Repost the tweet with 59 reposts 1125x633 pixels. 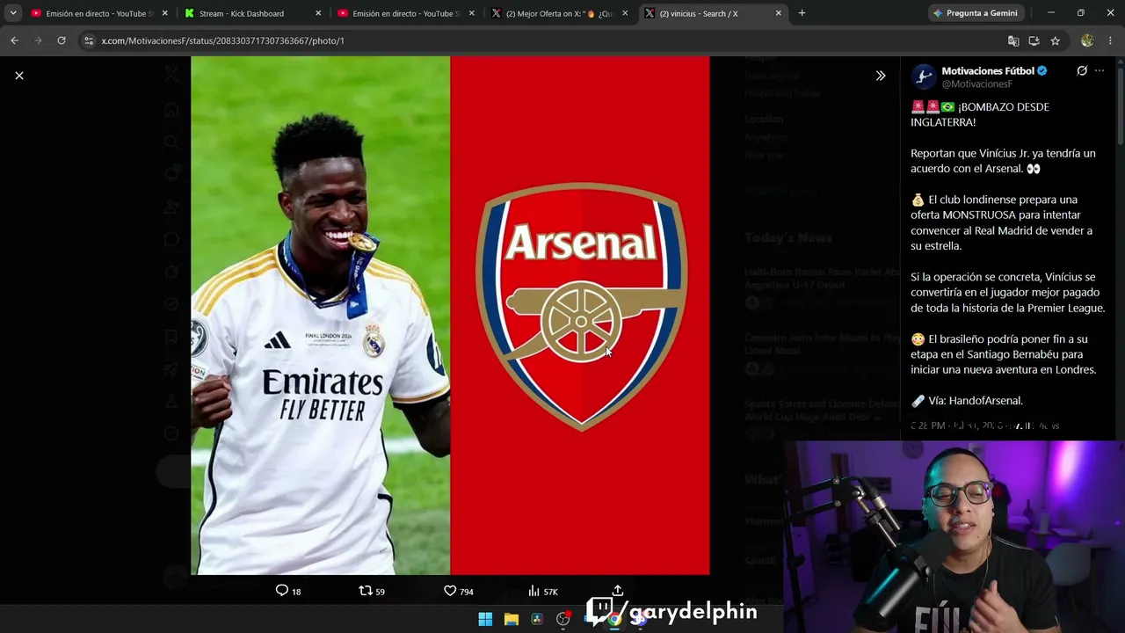[372, 591]
